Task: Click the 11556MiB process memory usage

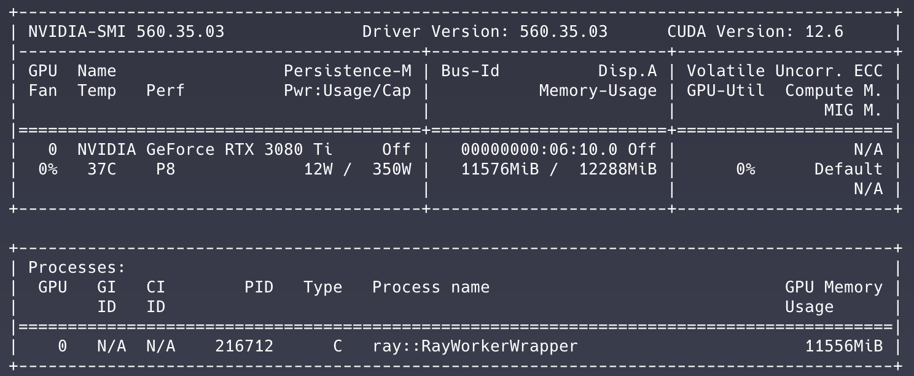Action: pyautogui.click(x=843, y=347)
